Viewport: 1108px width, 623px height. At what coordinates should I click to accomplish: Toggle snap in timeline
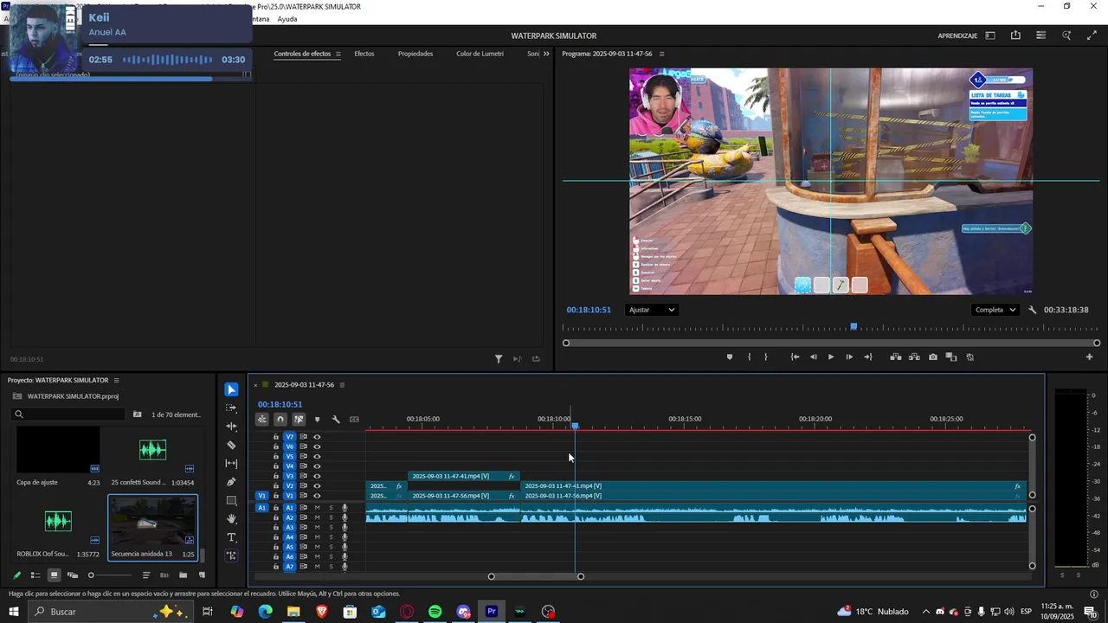click(280, 420)
